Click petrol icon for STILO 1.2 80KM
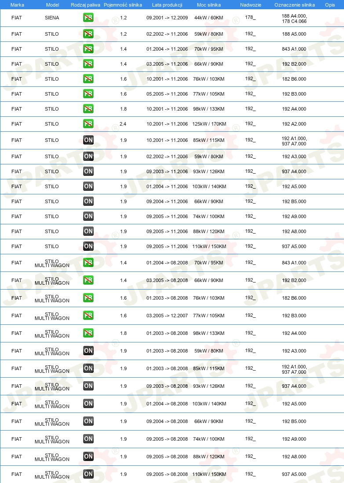Viewport: 344px width, 483px height. (x=88, y=34)
